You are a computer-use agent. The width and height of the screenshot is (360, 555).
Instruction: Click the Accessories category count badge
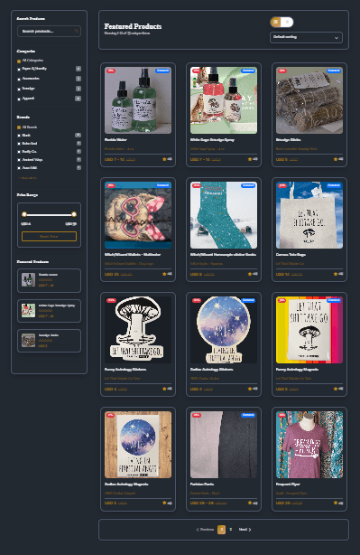pos(78,79)
